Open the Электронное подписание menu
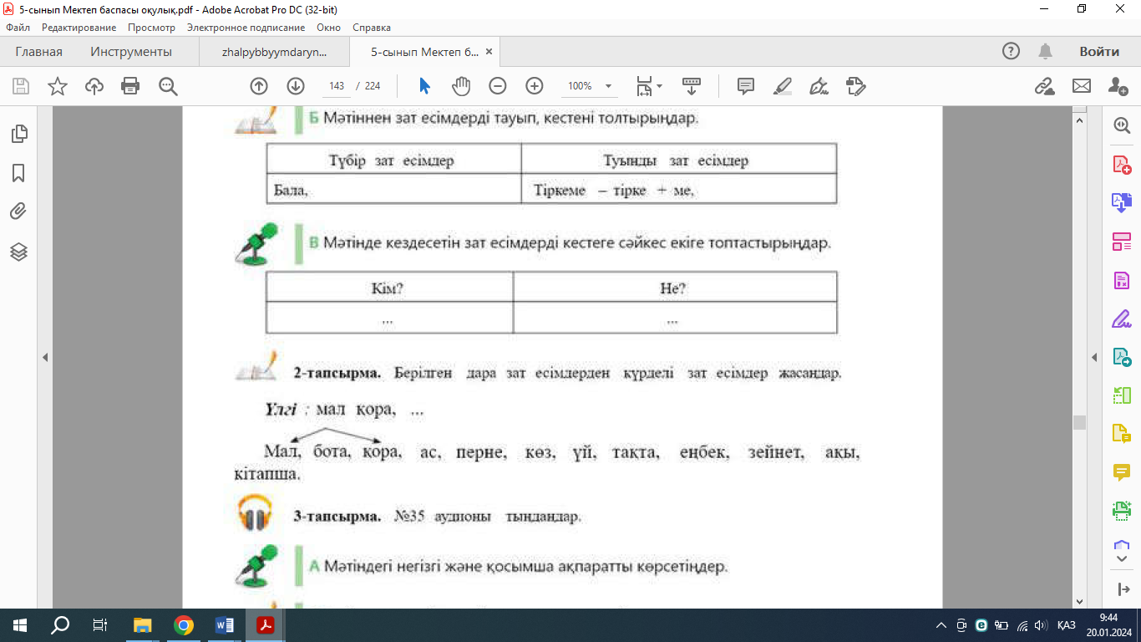Image resolution: width=1141 pixels, height=642 pixels. coord(246,28)
